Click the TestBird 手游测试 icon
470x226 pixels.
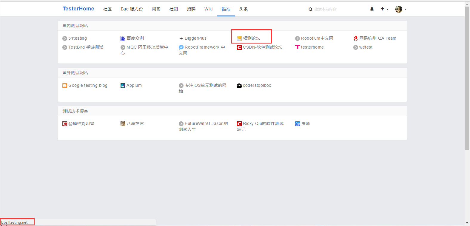point(65,47)
